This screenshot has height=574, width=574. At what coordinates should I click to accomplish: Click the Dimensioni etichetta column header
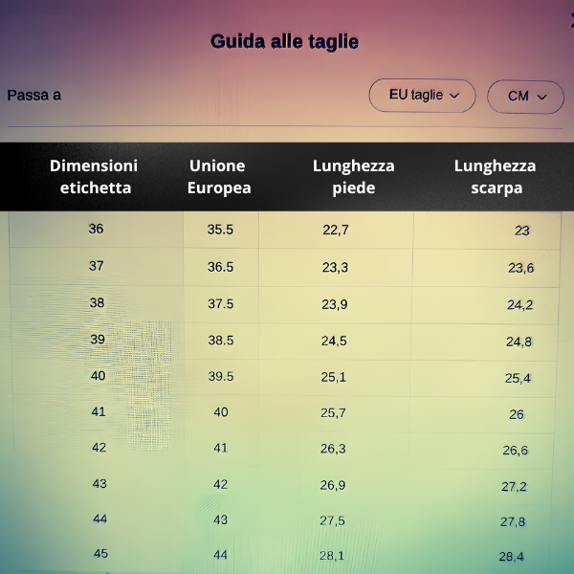point(94,177)
